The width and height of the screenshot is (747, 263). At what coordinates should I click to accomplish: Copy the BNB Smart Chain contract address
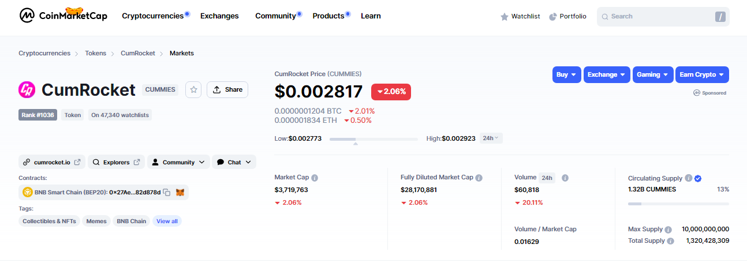click(166, 192)
